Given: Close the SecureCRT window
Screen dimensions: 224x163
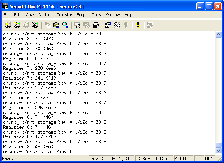Looking at the screenshot, I should 218,6.
